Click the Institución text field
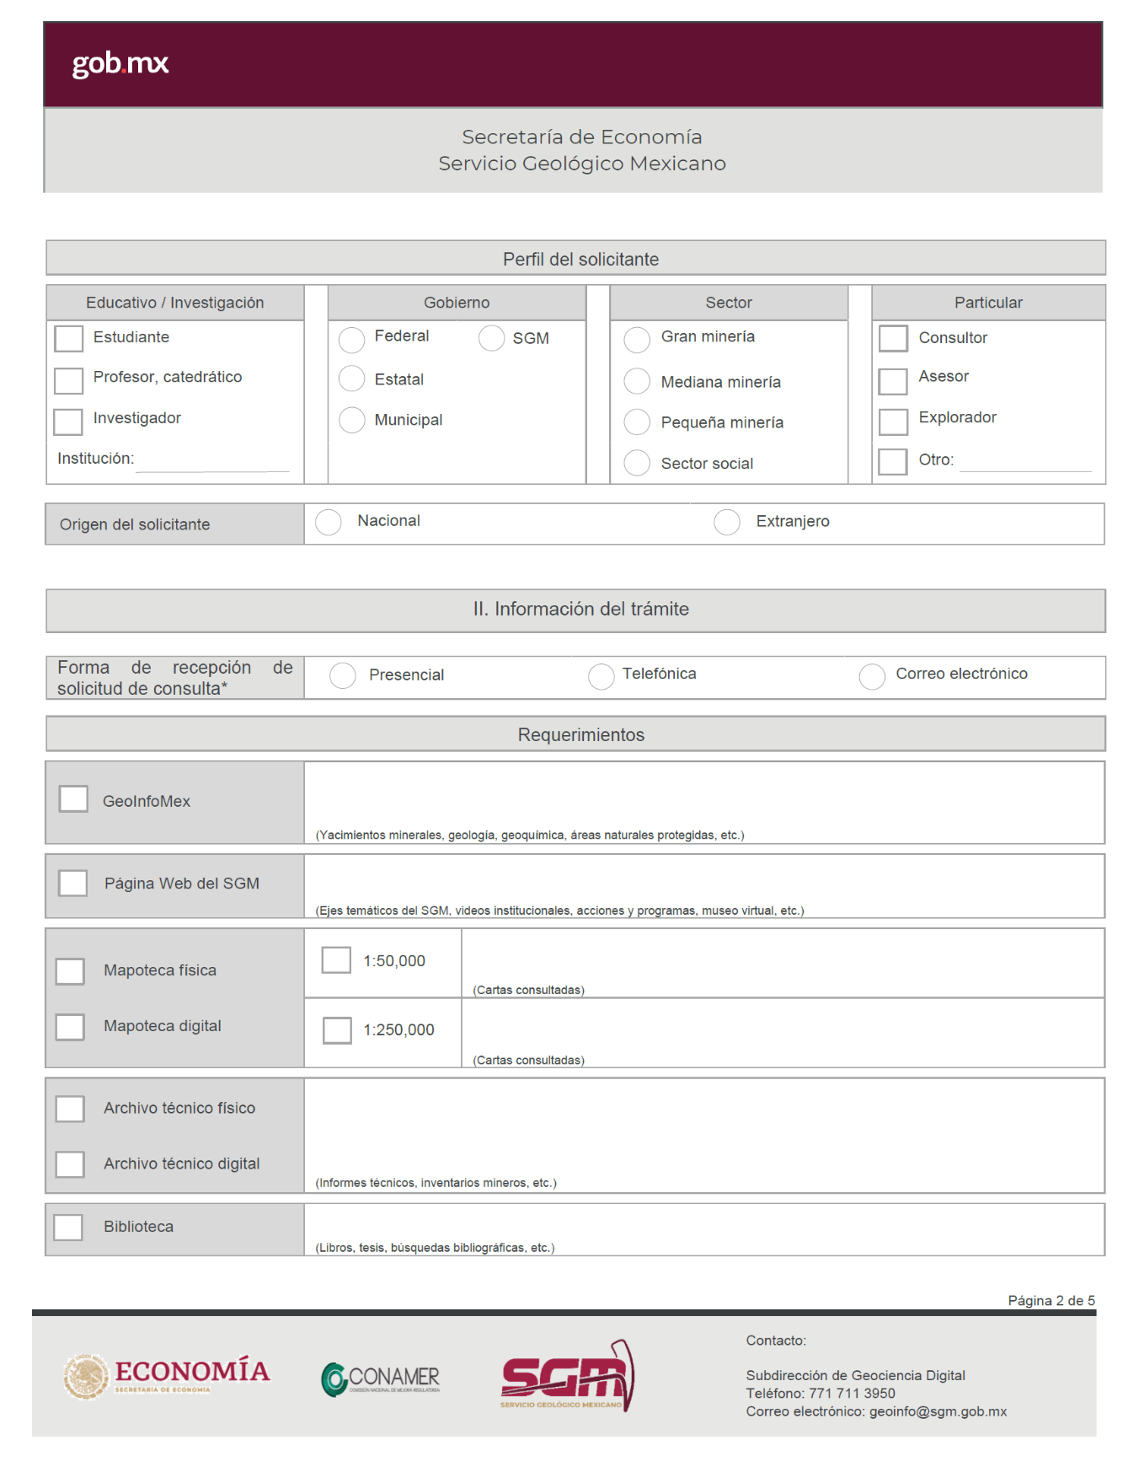The image size is (1139, 1467). click(212, 461)
